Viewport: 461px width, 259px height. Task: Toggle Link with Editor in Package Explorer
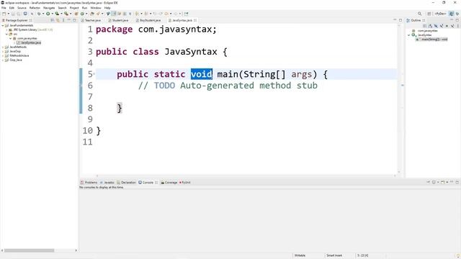pos(58,20)
